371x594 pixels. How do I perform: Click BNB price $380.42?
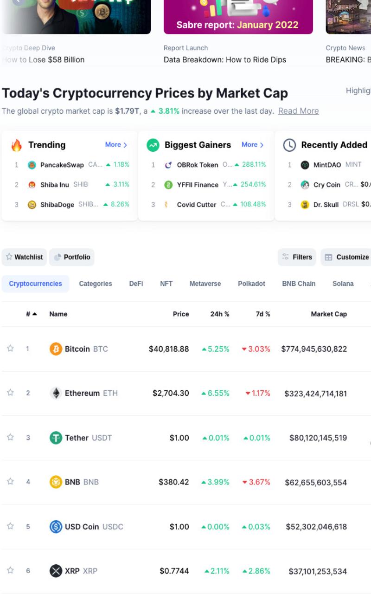[174, 482]
